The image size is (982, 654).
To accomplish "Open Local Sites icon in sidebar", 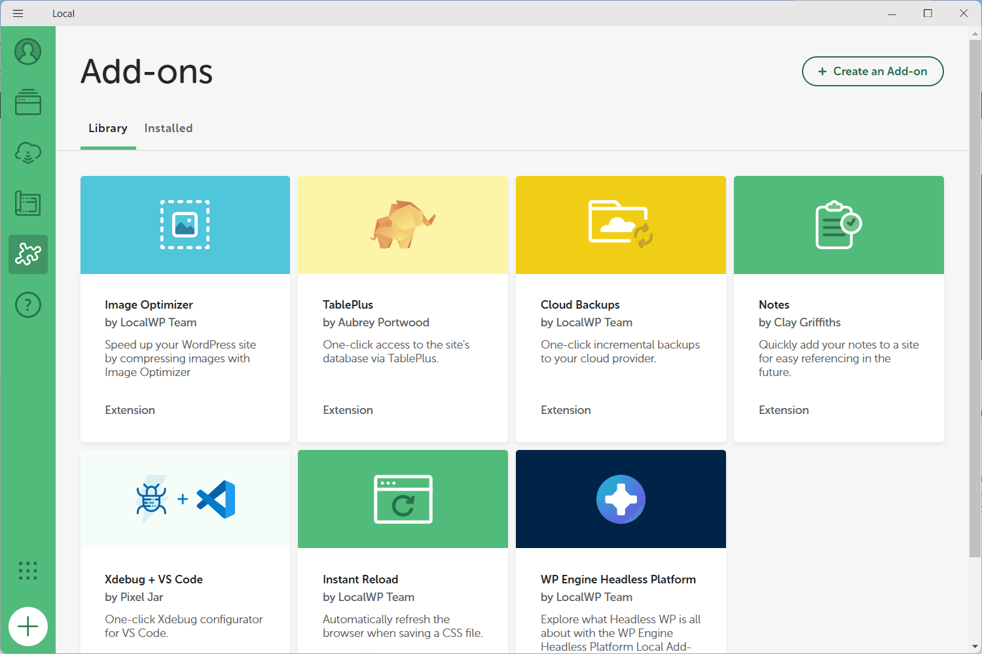I will 28,102.
